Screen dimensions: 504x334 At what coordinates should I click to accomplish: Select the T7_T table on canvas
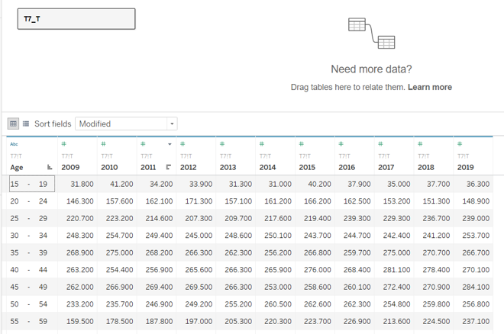tap(76, 19)
